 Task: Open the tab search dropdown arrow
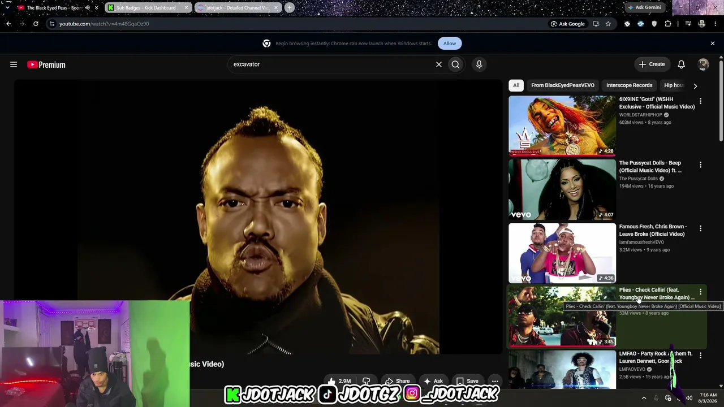(7, 8)
